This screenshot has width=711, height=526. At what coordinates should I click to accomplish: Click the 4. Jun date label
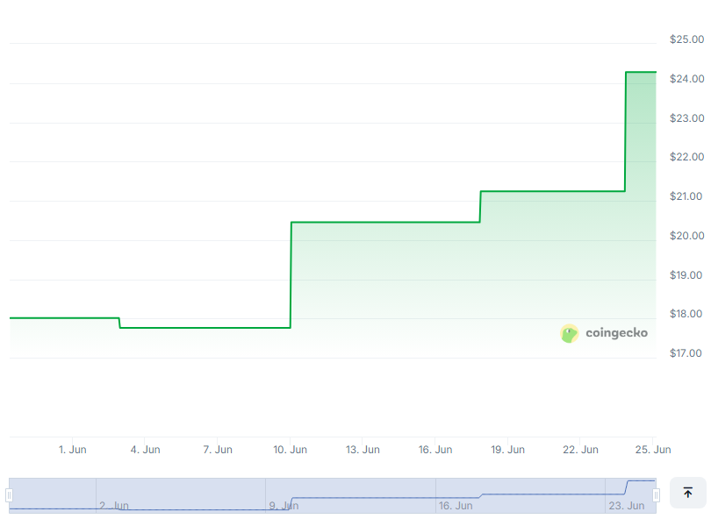[x=145, y=450]
